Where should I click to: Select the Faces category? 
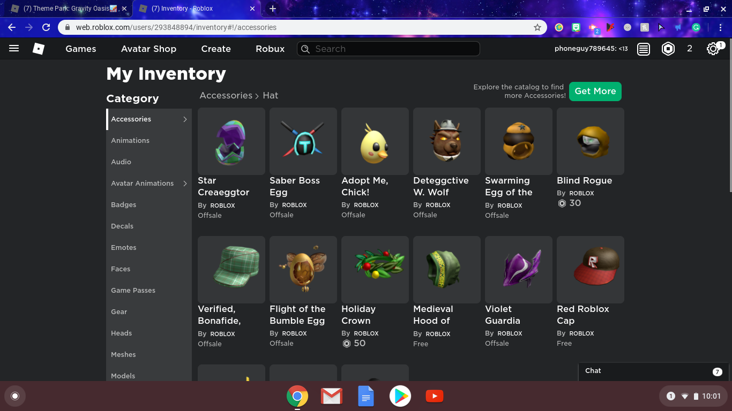(149, 269)
